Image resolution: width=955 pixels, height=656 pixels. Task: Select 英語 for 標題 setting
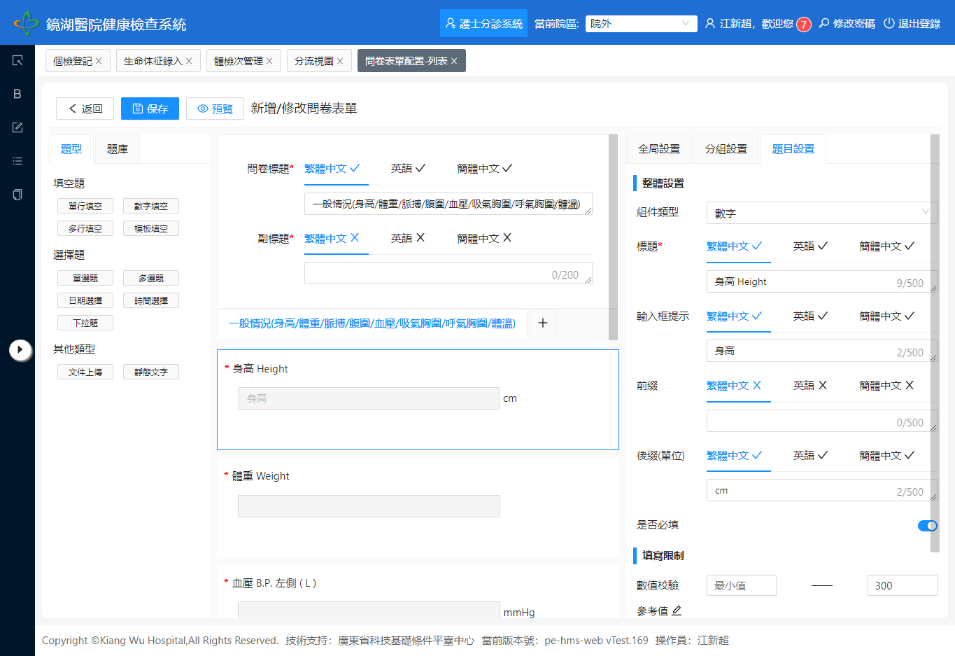click(810, 246)
